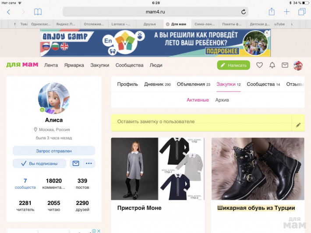311x233 pixels.
Task: Expand the three-dots more options button
Action: tap(89, 163)
